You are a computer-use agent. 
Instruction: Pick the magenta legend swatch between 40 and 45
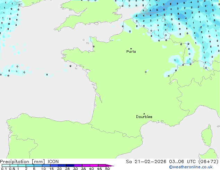point(94,165)
